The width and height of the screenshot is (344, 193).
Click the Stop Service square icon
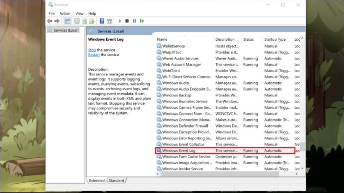pyautogui.click(x=127, y=21)
